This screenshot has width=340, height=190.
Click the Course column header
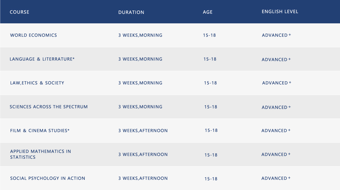tap(19, 12)
